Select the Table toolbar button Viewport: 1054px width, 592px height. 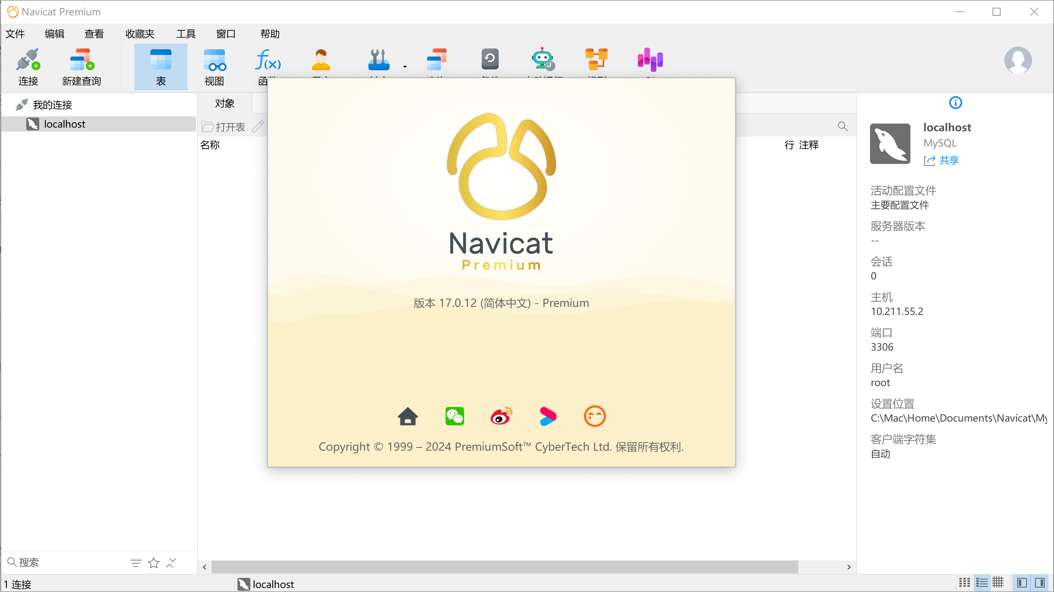point(161,67)
